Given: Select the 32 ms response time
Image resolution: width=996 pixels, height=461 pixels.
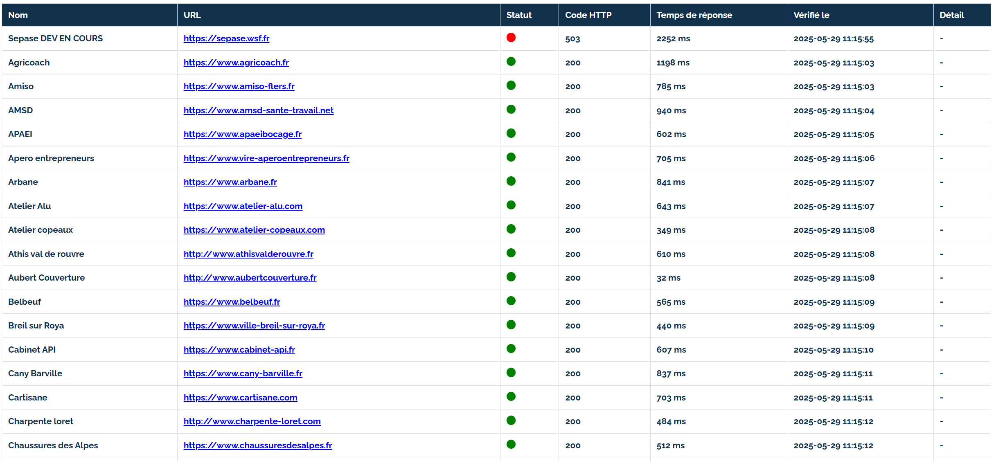Looking at the screenshot, I should (x=668, y=278).
